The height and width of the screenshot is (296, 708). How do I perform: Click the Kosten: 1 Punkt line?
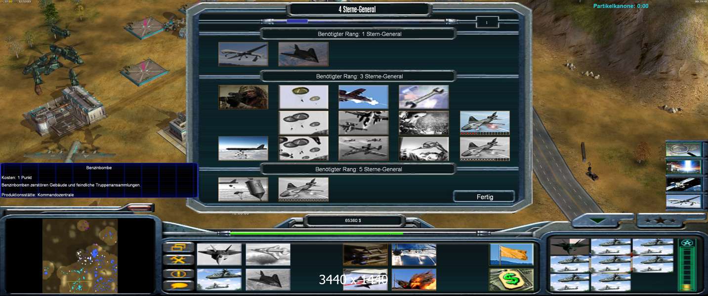point(17,177)
